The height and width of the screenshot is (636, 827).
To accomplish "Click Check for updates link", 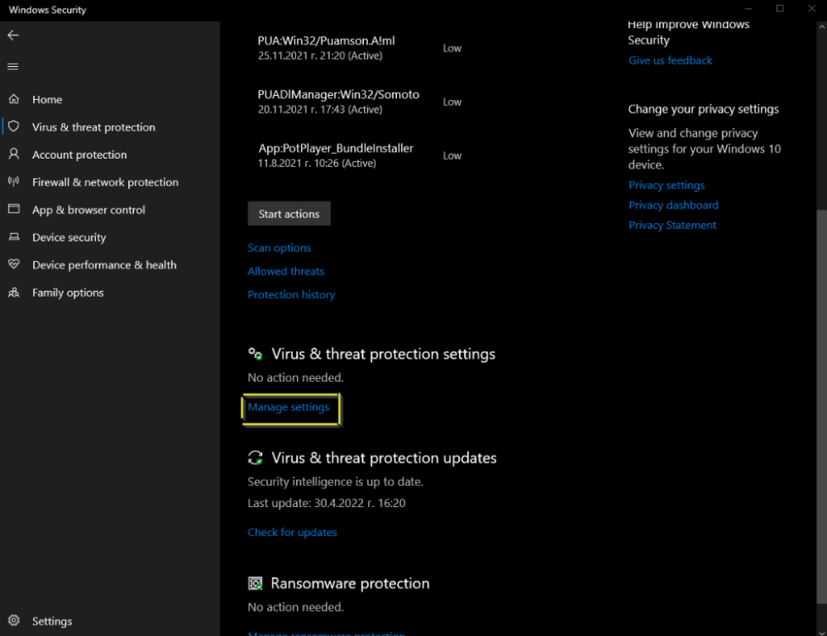I will tap(292, 532).
